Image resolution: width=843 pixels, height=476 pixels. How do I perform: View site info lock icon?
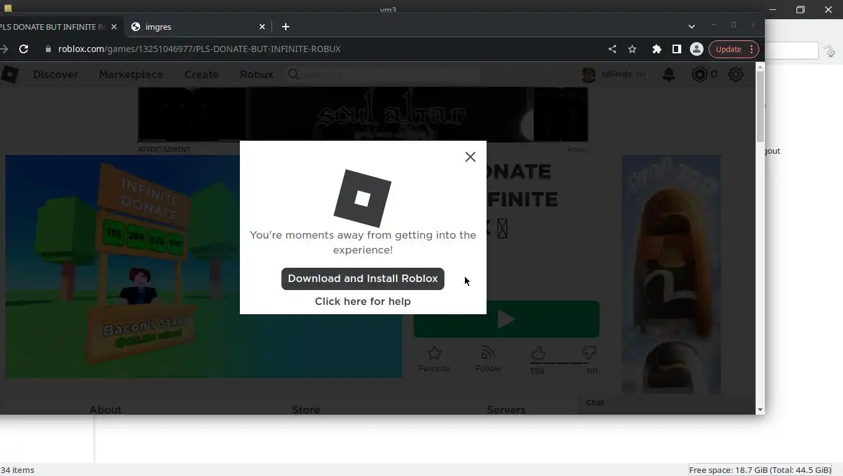(x=48, y=49)
